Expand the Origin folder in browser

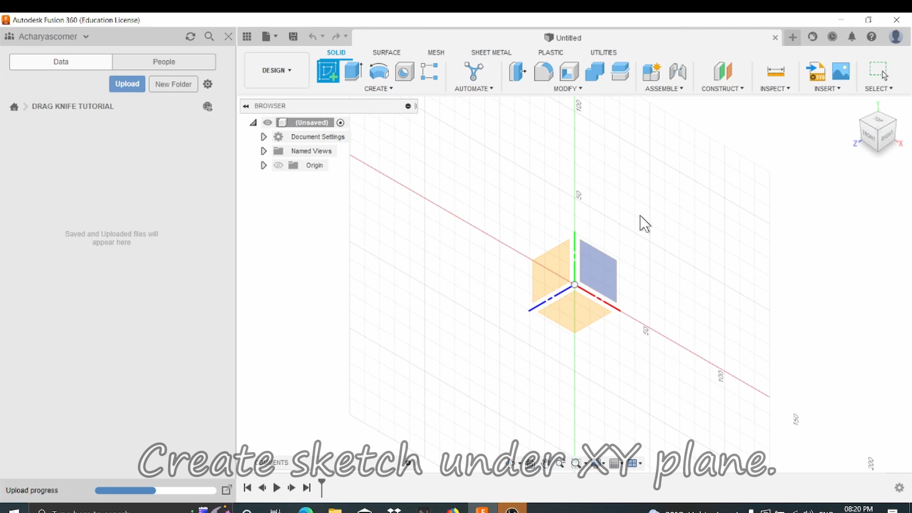tap(264, 165)
